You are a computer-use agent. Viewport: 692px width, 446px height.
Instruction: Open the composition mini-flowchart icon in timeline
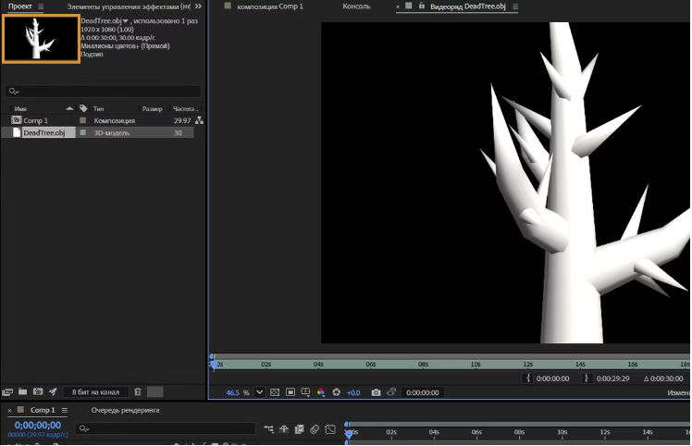(268, 428)
